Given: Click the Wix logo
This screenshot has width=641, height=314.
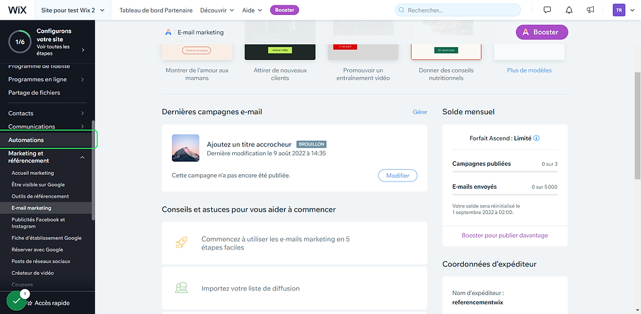Looking at the screenshot, I should pyautogui.click(x=17, y=10).
